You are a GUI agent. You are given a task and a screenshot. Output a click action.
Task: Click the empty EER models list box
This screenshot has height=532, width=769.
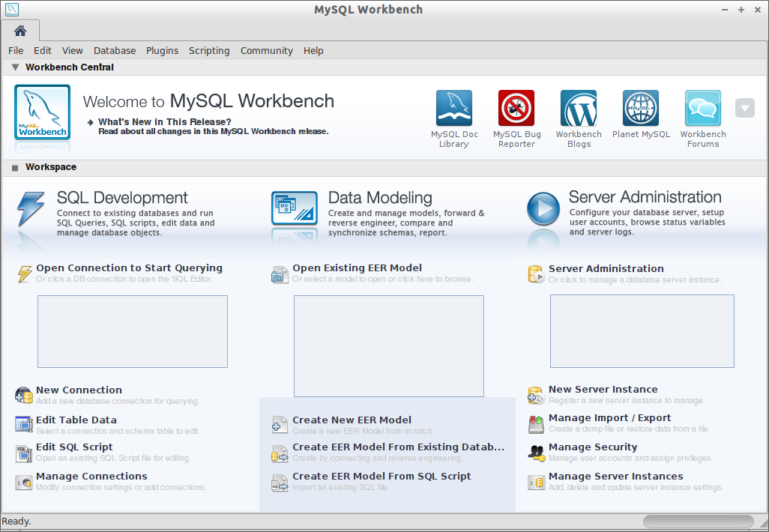coord(389,346)
